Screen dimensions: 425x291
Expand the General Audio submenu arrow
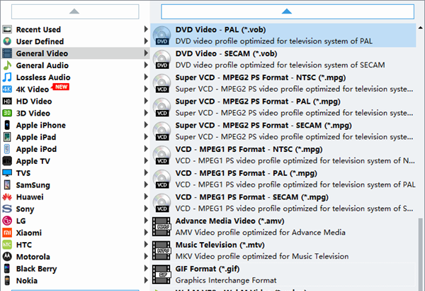[146, 65]
